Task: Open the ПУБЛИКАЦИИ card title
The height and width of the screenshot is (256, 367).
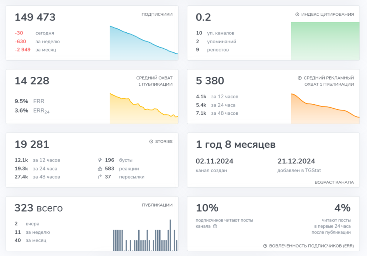Action: 157,205
